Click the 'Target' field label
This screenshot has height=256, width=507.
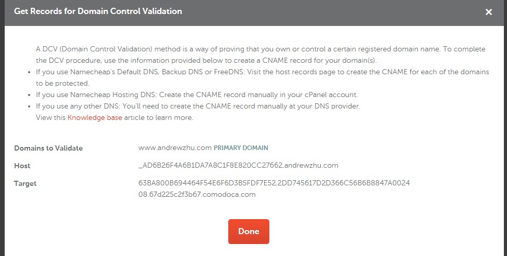[x=25, y=183]
